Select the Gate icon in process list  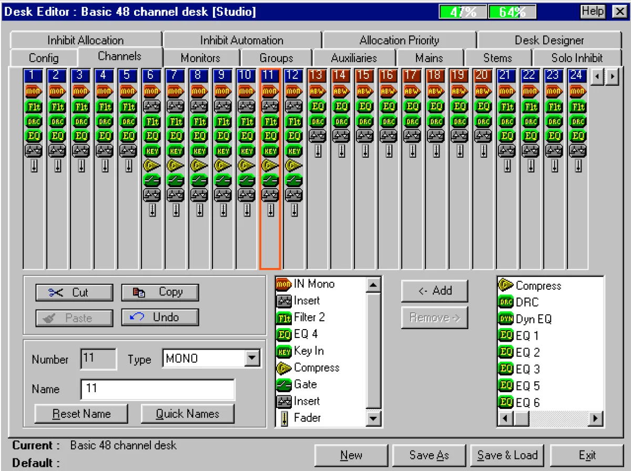coord(284,385)
